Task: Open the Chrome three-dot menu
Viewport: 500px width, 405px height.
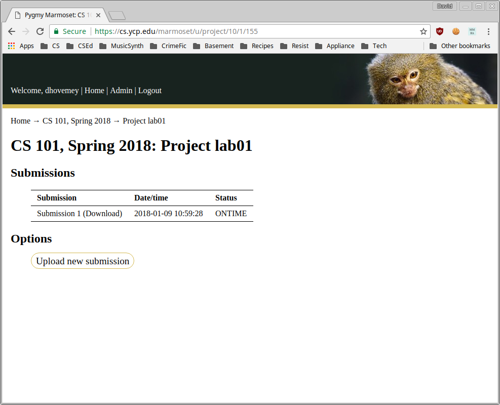Action: [x=488, y=31]
